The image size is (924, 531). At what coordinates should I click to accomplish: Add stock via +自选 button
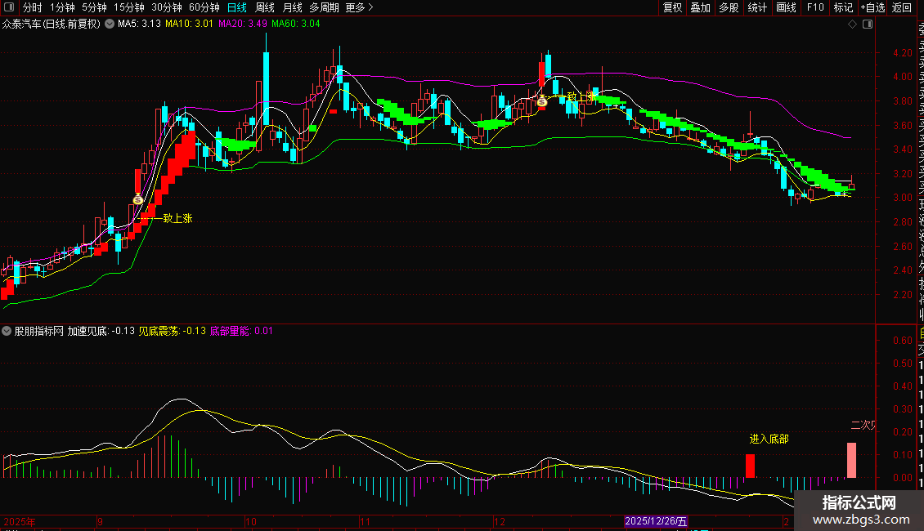[872, 7]
